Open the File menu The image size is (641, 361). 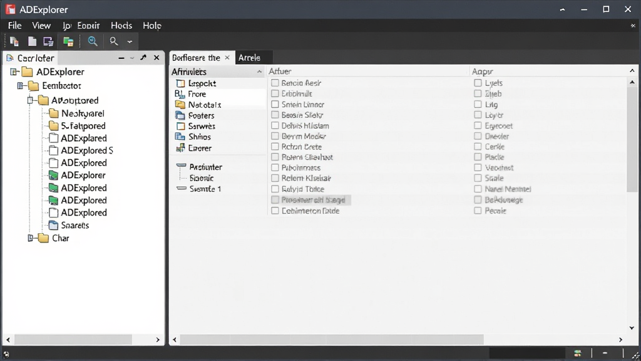15,25
